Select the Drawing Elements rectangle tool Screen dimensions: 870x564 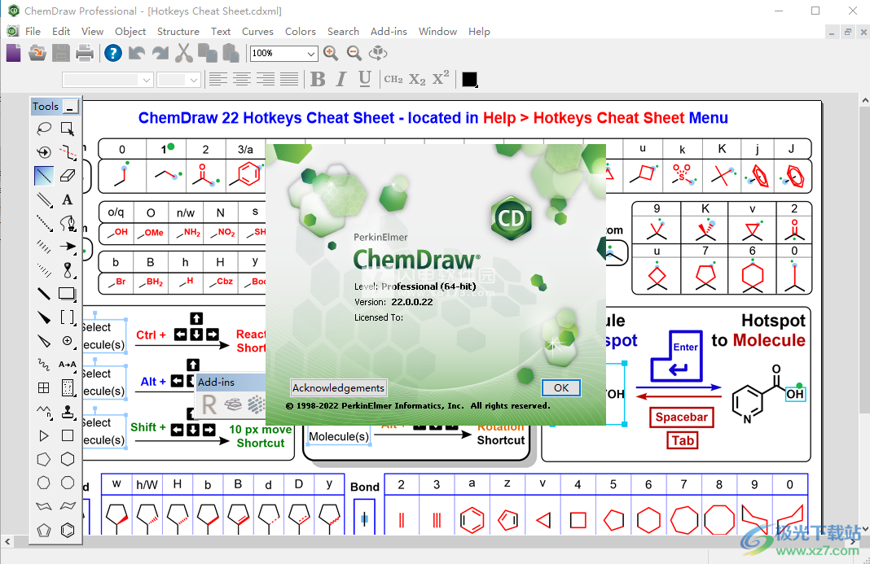tap(68, 293)
